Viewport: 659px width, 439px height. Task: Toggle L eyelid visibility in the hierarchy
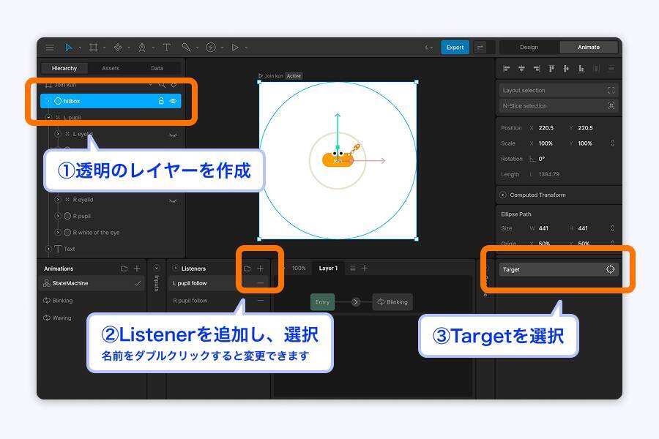click(174, 135)
